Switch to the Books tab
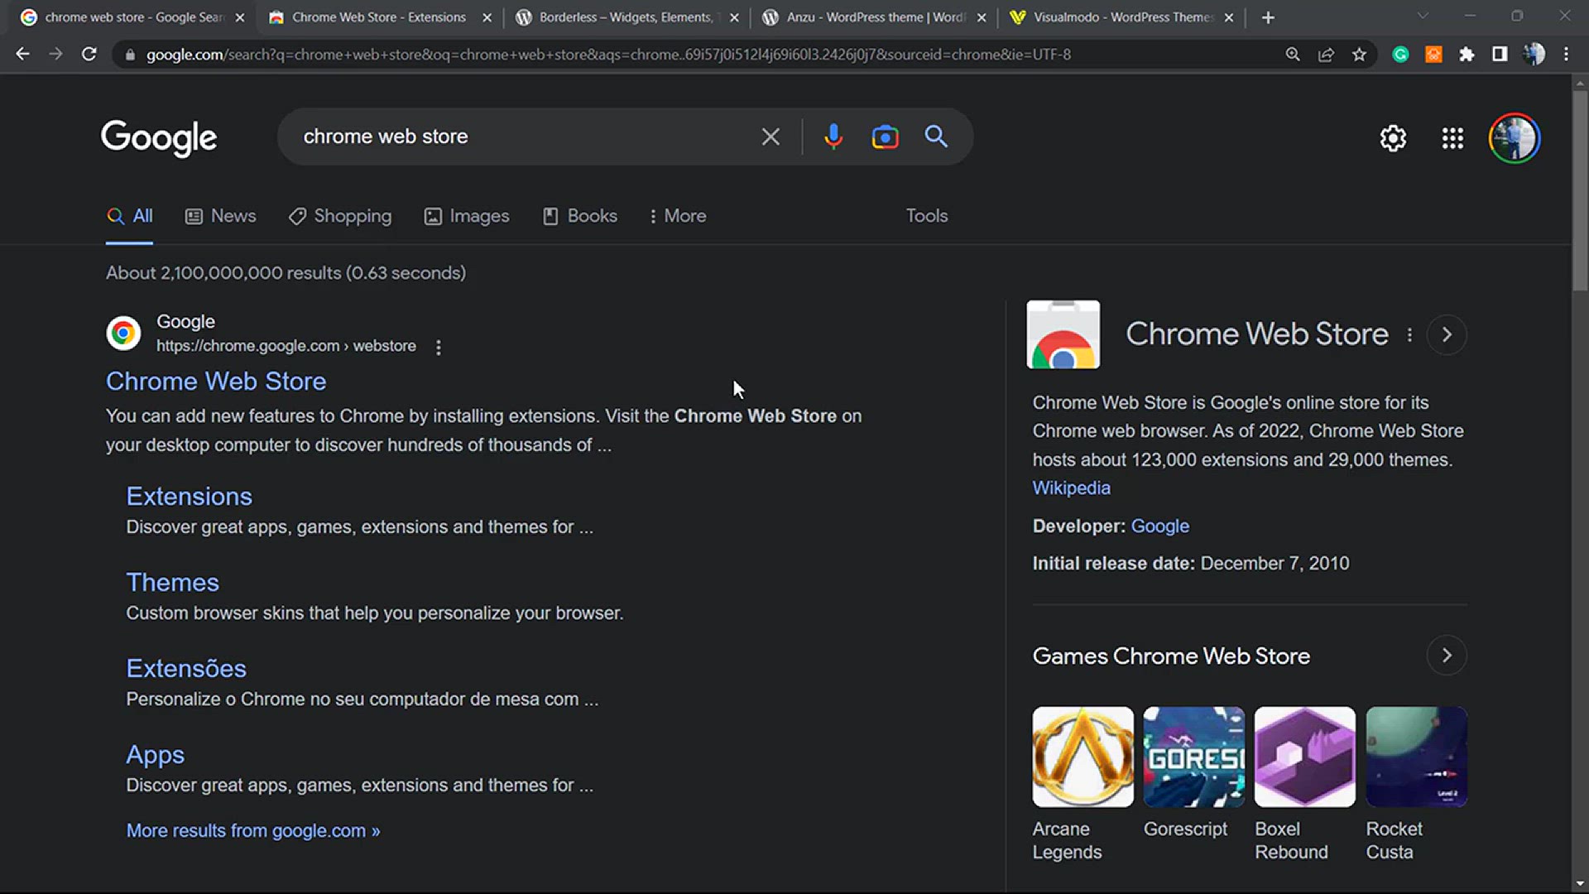This screenshot has width=1589, height=894. point(580,216)
